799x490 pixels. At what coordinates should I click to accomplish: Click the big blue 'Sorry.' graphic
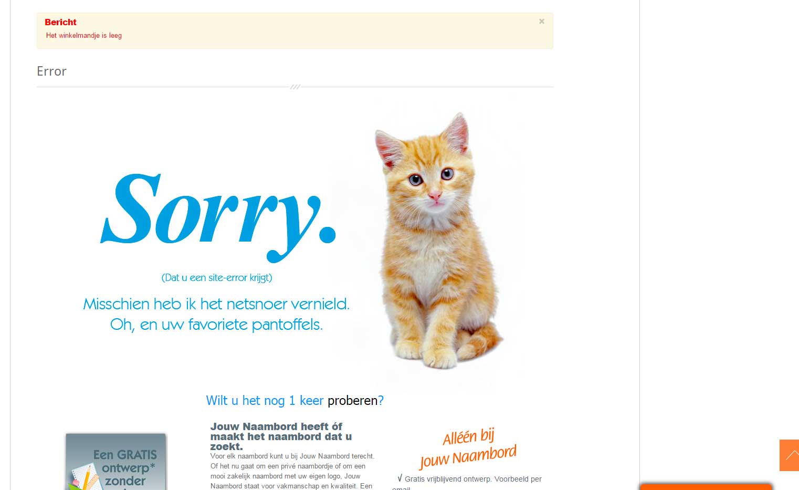coord(218,216)
